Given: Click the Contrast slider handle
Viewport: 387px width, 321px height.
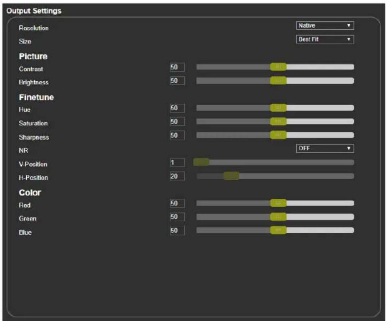Looking at the screenshot, I should tap(278, 67).
